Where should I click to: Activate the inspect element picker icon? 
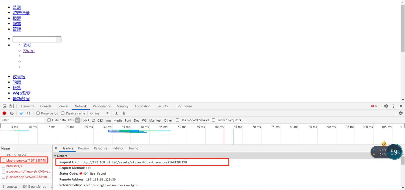click(5, 106)
